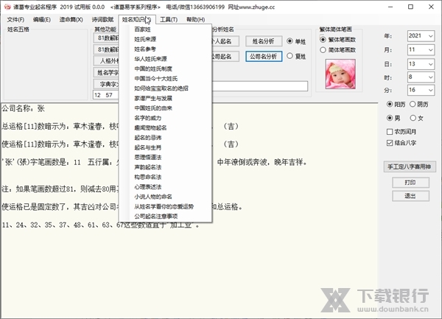This screenshot has width=442, height=319.
Task: Click the baby photo thumbnail
Action: point(340,74)
